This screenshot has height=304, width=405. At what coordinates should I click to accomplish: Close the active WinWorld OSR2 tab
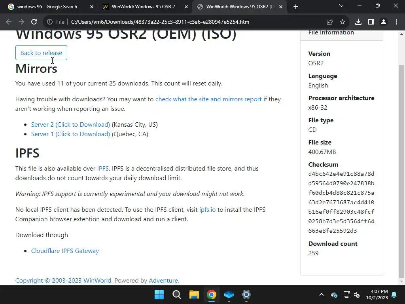[x=281, y=7]
